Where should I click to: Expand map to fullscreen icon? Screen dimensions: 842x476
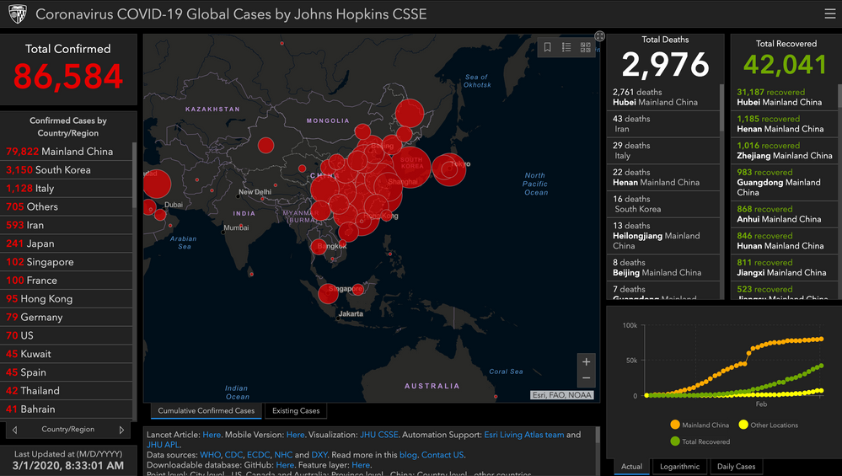coord(600,36)
